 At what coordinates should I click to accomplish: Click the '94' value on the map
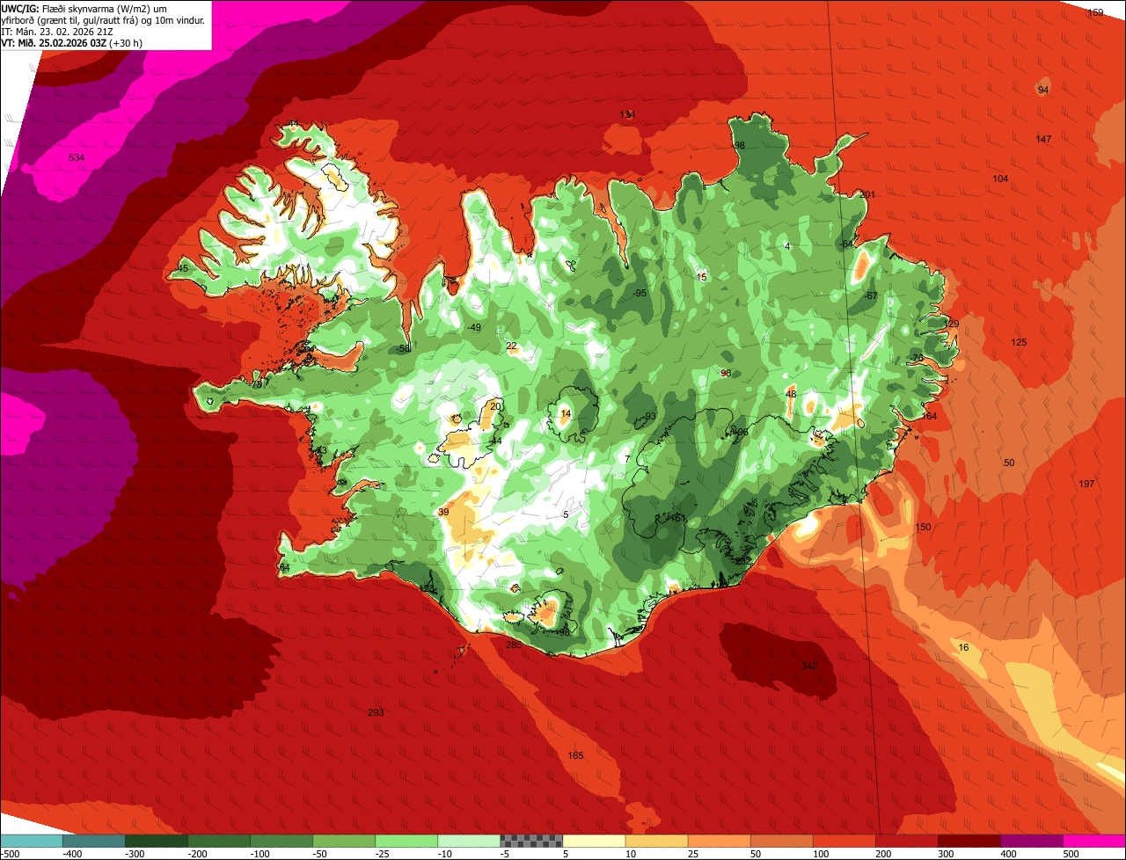coord(1043,90)
